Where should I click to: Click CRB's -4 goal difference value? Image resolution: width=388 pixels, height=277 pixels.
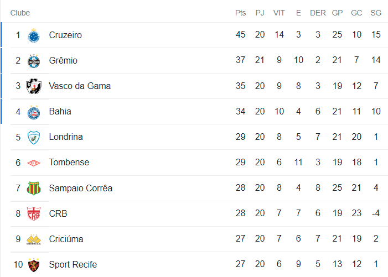tap(376, 213)
